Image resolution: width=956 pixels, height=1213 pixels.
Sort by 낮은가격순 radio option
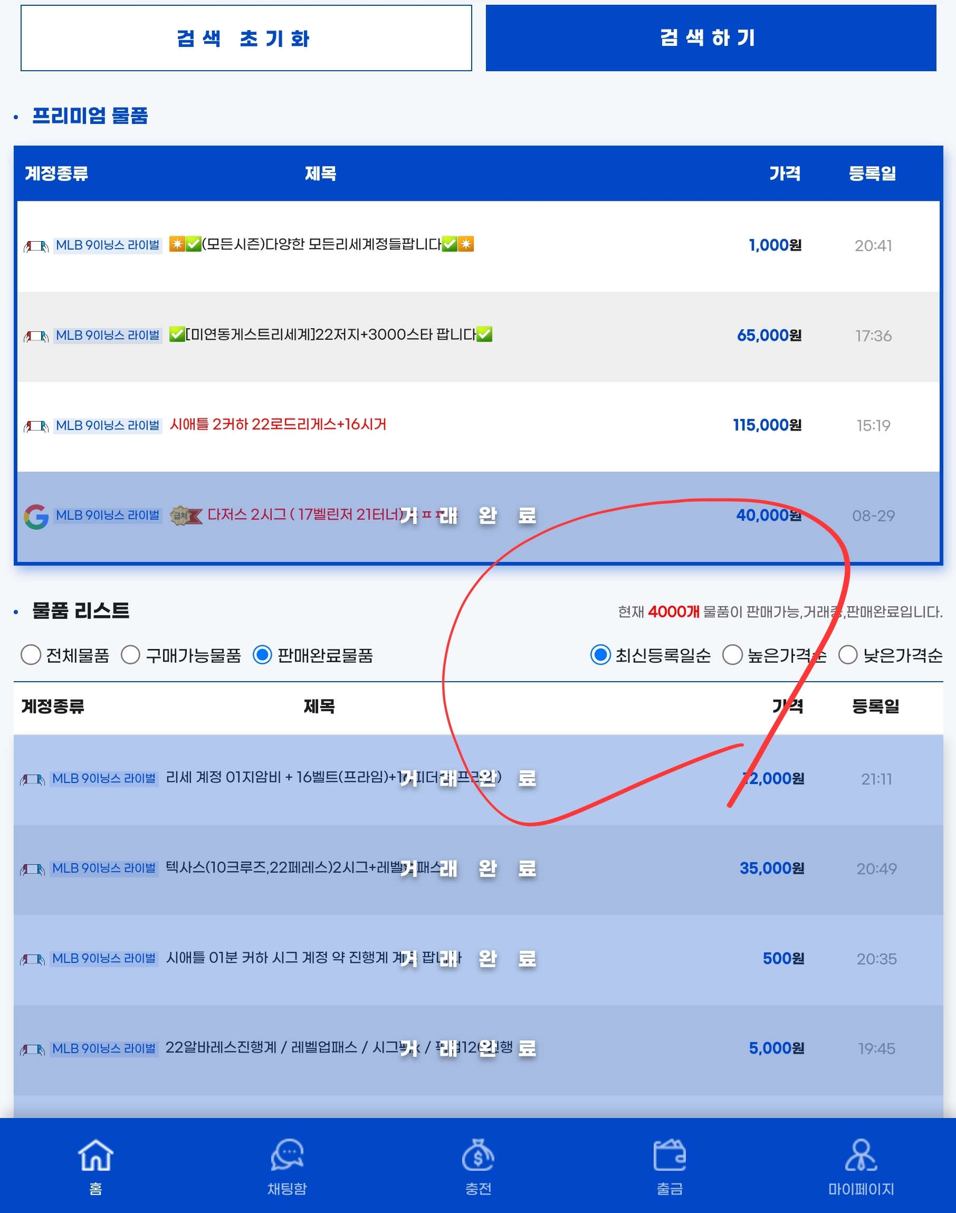coord(847,655)
